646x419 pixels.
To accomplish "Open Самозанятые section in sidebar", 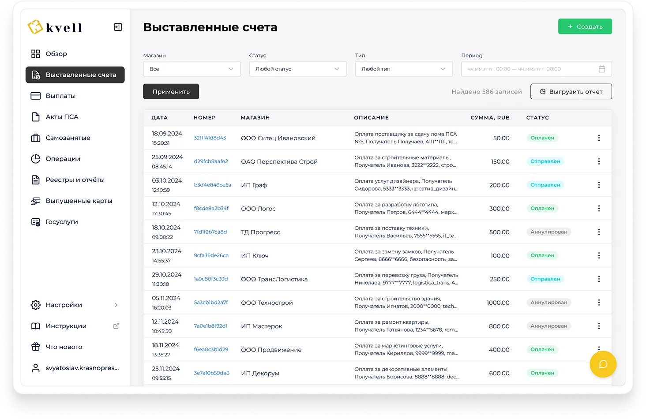I will (x=68, y=138).
